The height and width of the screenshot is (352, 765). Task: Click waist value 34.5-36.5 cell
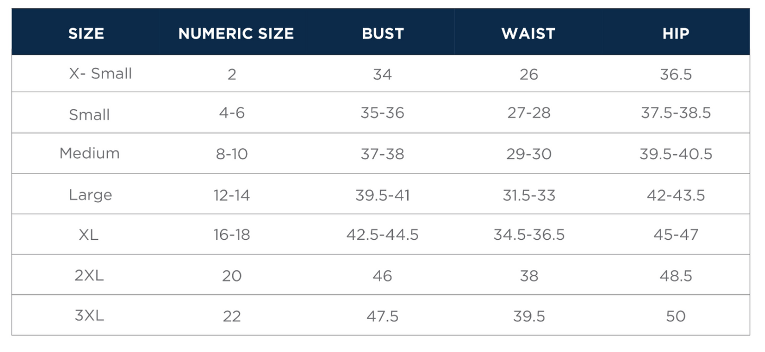529,235
